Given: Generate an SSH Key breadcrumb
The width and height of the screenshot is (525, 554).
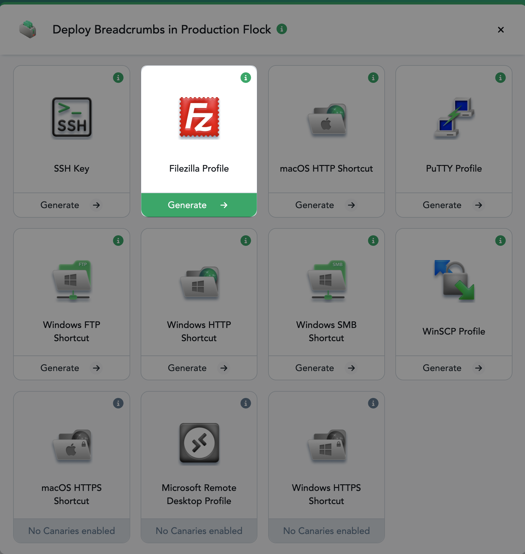Looking at the screenshot, I should (72, 205).
